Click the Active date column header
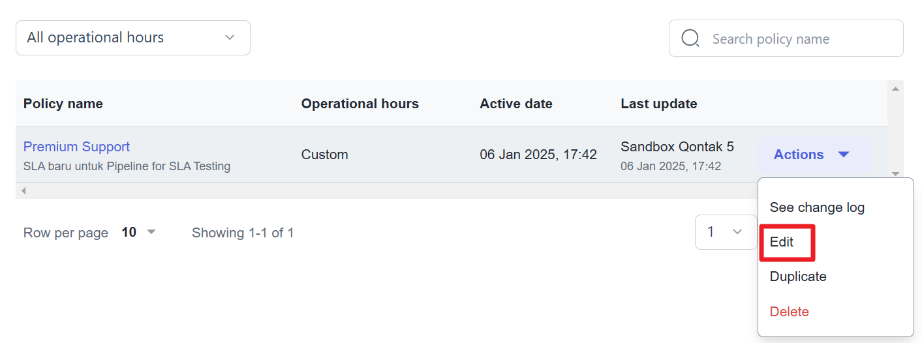Viewport: 922px width, 343px height. [x=516, y=104]
